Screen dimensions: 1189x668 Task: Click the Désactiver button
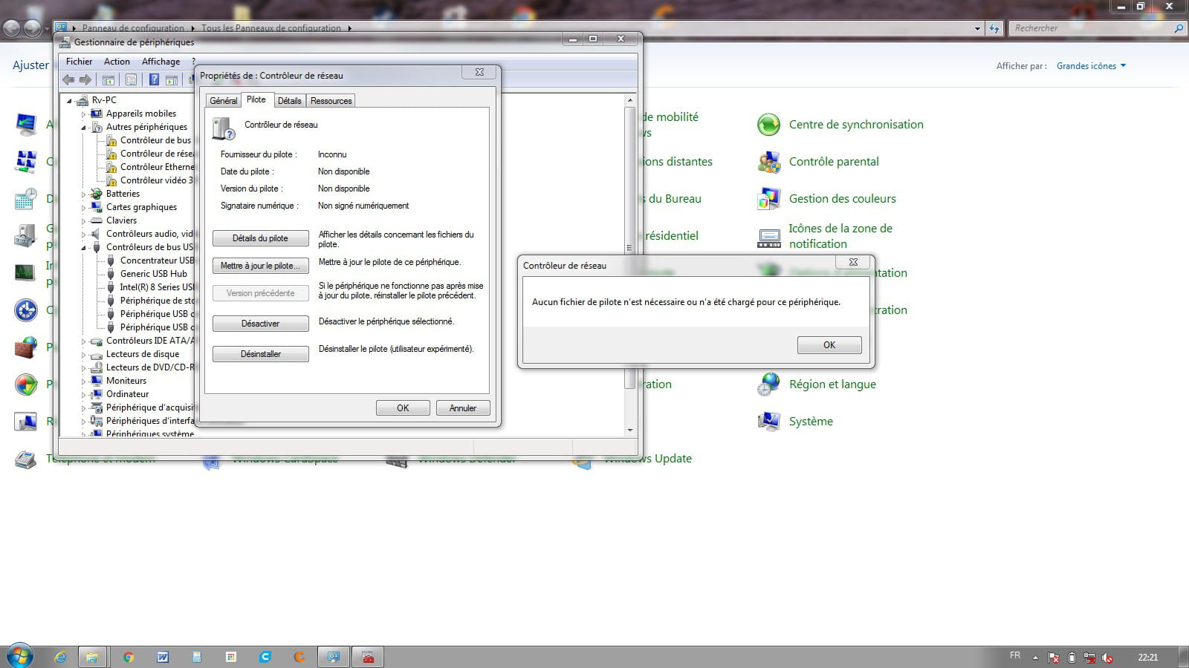point(260,324)
